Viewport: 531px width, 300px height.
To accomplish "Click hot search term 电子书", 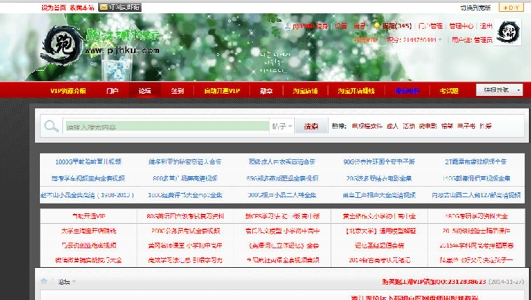I will point(467,126).
